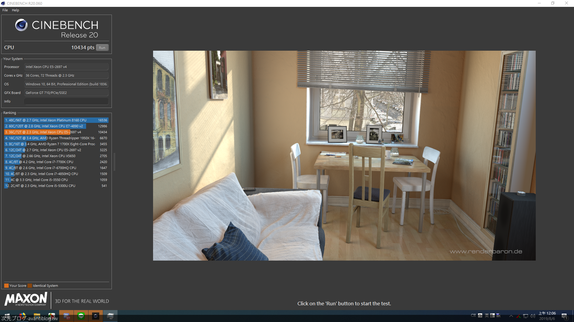Select ranking row 11 Core i5-3550
Image resolution: width=574 pixels, height=322 pixels.
(x=56, y=180)
